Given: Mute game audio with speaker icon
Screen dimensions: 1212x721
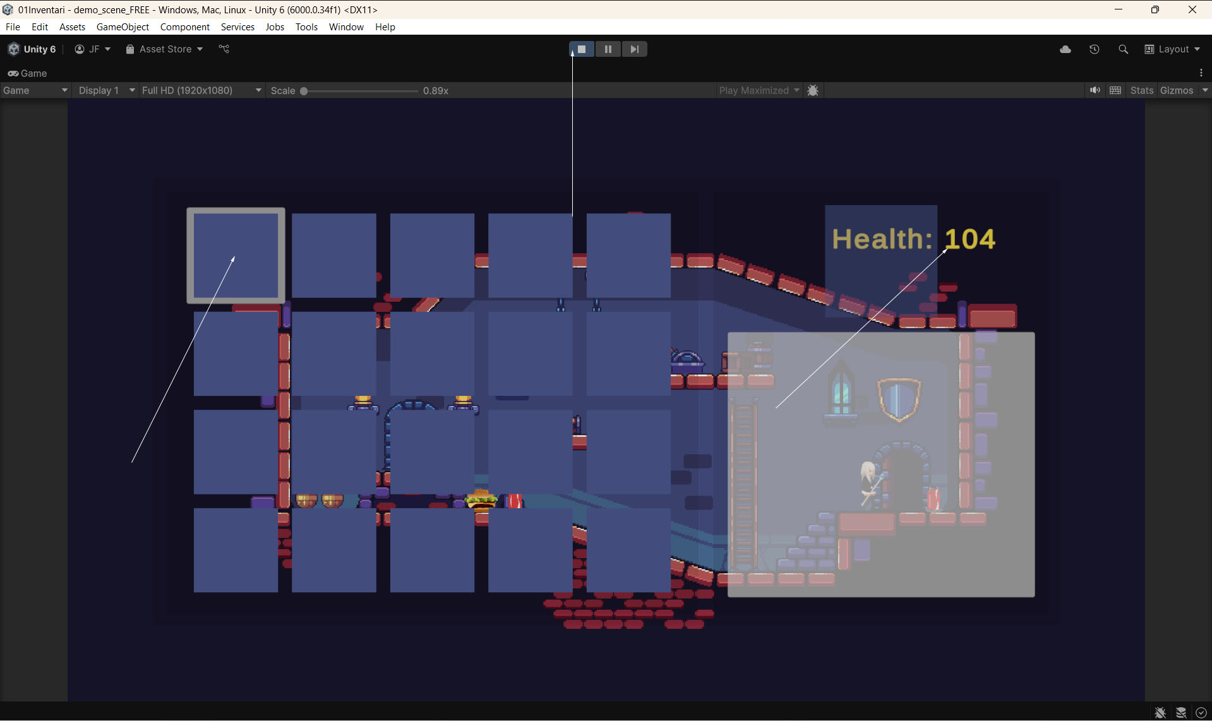Looking at the screenshot, I should (x=1095, y=90).
